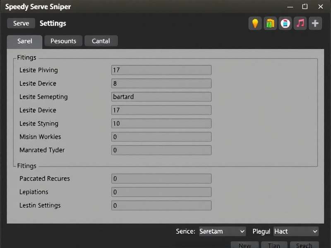Switch to the Pesounts tab
The height and width of the screenshot is (248, 331).
click(63, 41)
